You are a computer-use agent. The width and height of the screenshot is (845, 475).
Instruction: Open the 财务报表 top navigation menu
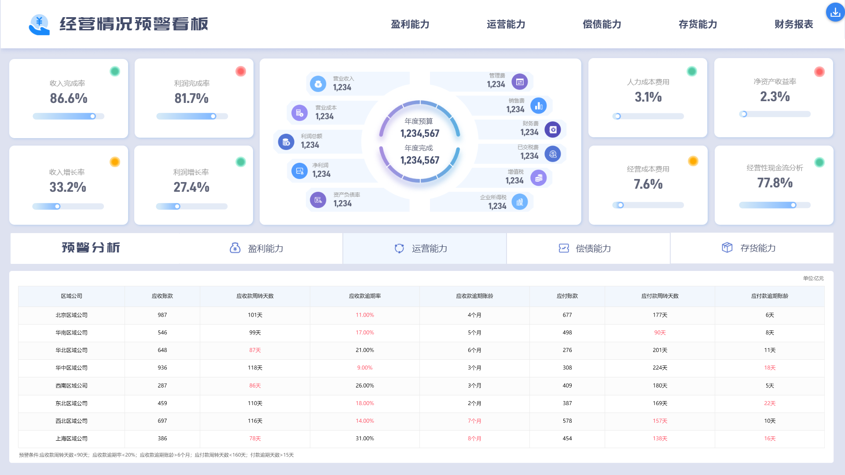[x=794, y=24]
